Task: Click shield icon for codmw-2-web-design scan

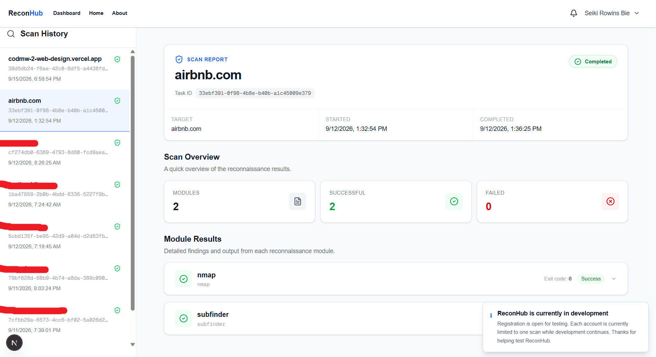Action: (x=117, y=59)
